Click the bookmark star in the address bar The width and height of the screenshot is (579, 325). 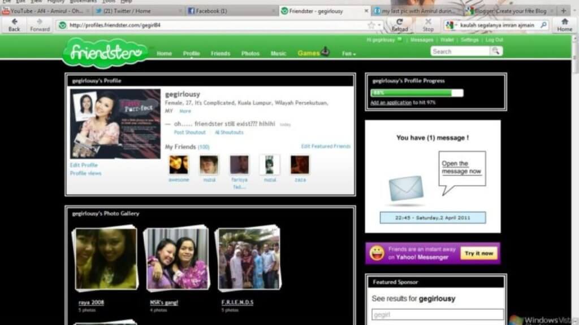(x=370, y=25)
